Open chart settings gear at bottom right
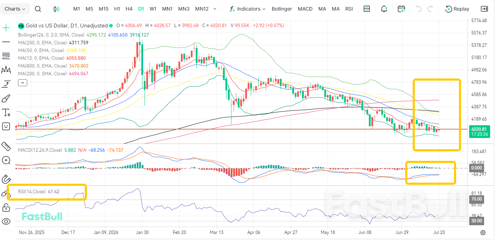The width and height of the screenshot is (495, 240). click(483, 232)
